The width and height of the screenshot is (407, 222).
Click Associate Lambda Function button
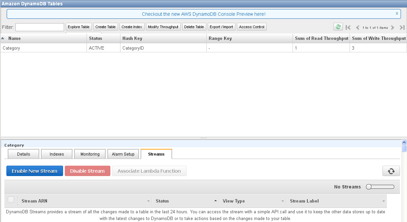[149, 171]
